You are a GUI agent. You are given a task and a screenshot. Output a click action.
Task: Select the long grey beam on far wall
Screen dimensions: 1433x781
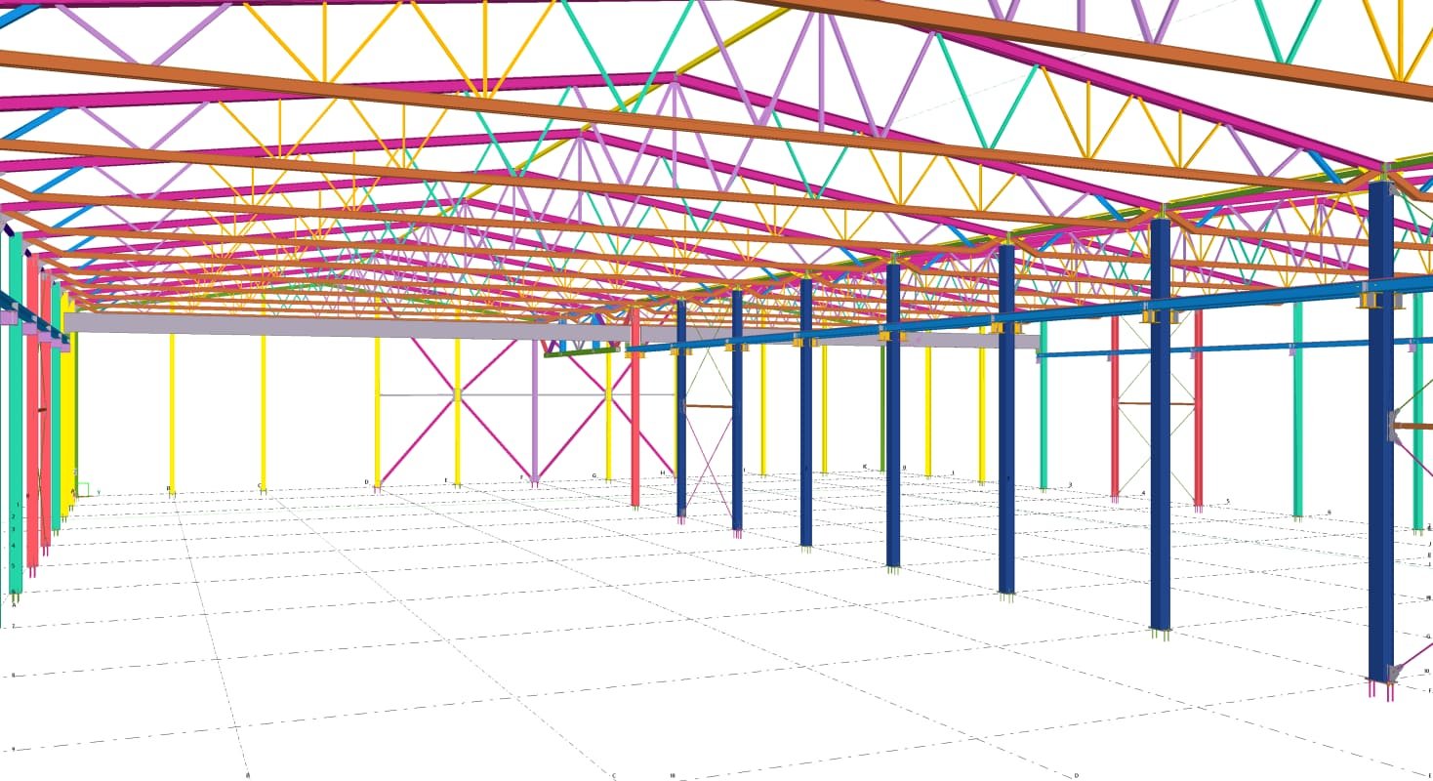pos(342,325)
